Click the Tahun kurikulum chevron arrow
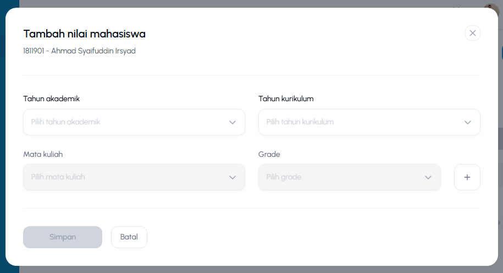Viewport: 503px width, 273px height. pos(468,122)
